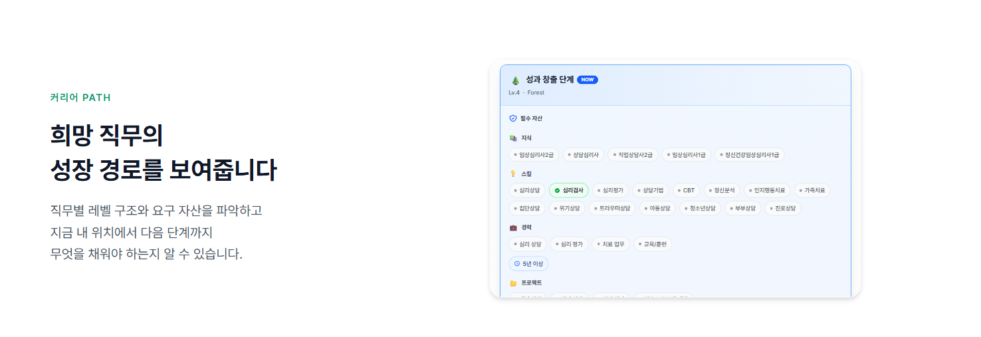The height and width of the screenshot is (337, 981).
Task: Click the 성장 경로를 보여줍니다 heading
Action: (x=163, y=170)
